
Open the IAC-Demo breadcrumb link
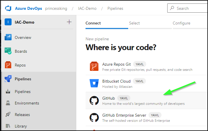(x=87, y=8)
